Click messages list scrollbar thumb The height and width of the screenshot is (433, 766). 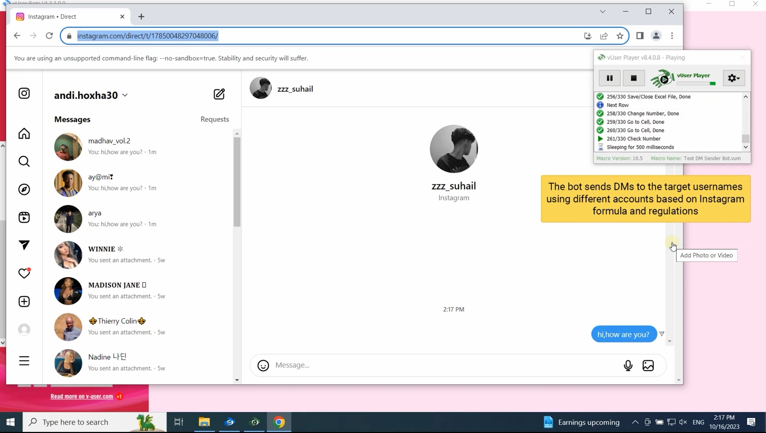click(237, 181)
